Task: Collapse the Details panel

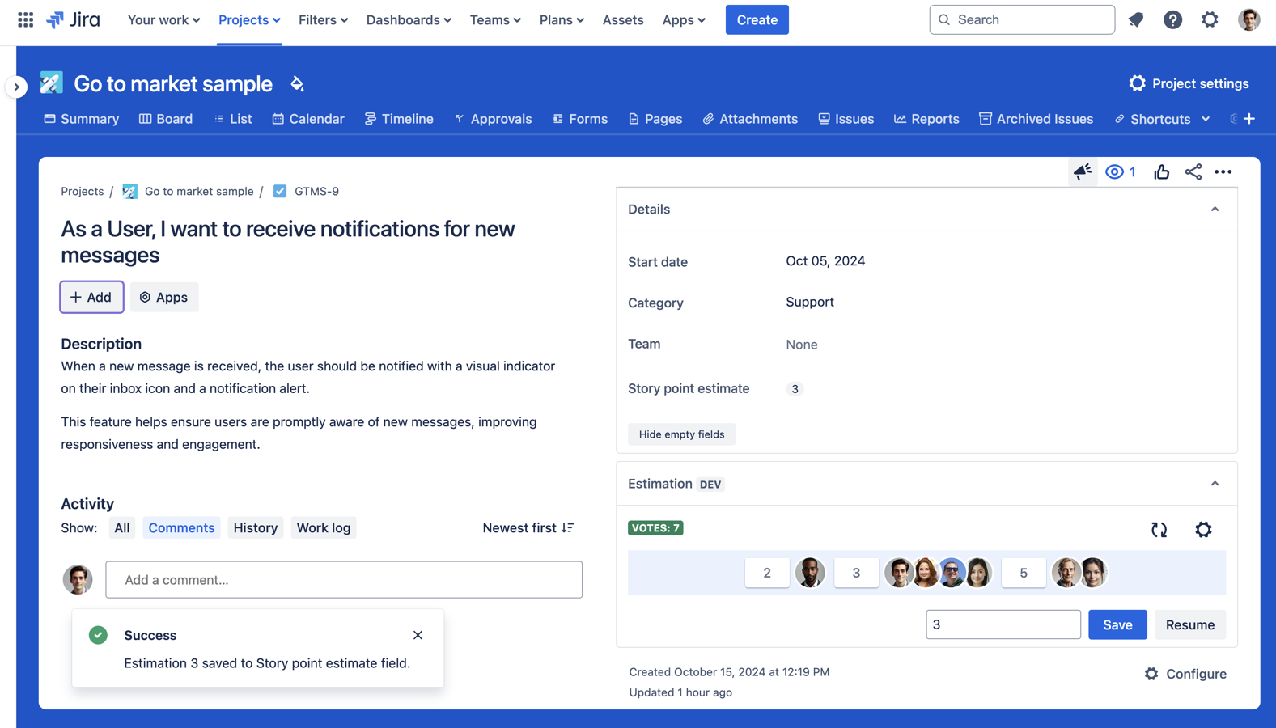Action: click(x=1215, y=210)
